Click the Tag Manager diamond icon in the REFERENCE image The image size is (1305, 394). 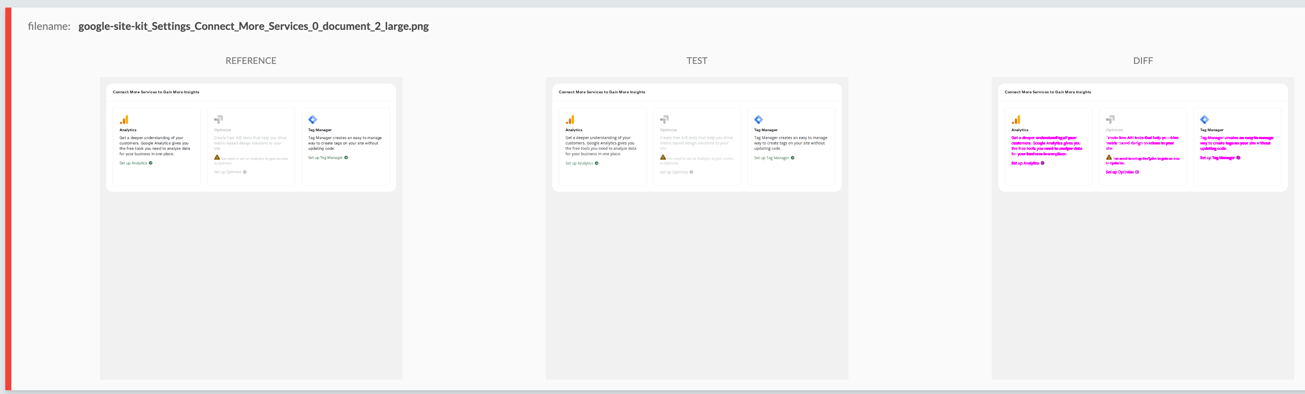point(312,119)
